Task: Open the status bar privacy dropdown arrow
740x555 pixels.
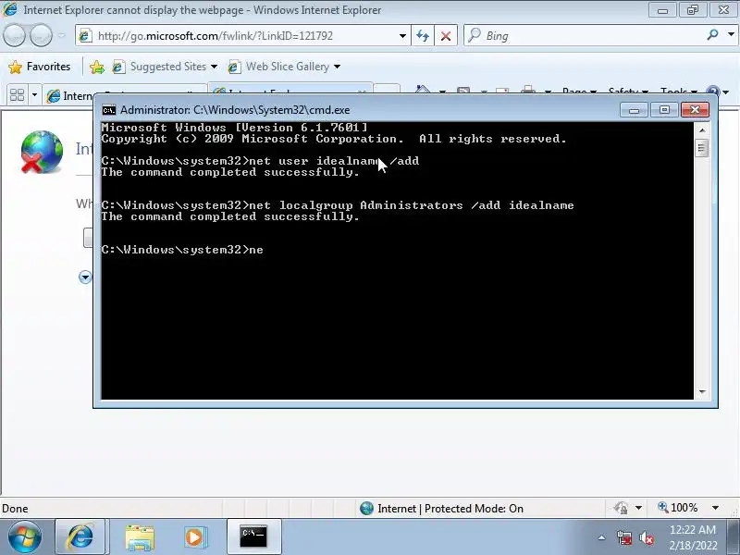Action: [638, 508]
